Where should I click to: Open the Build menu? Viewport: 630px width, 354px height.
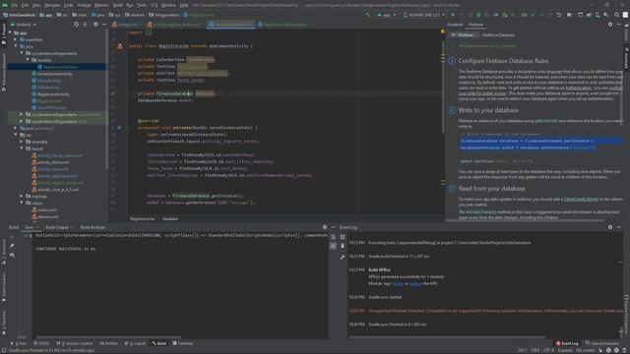(x=118, y=5)
